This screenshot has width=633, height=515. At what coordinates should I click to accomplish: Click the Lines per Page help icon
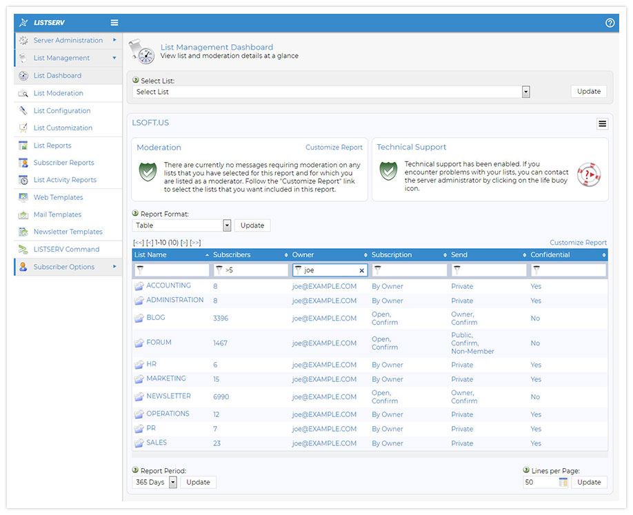(x=526, y=469)
